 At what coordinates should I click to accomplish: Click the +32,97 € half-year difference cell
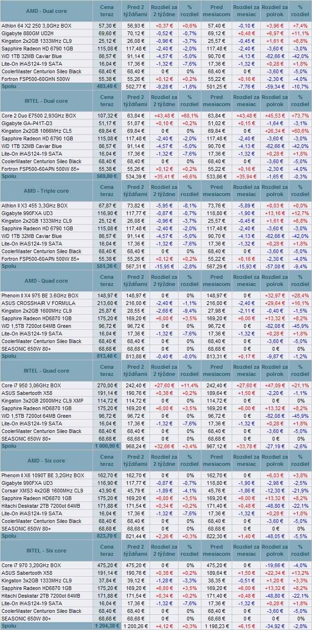(x=274, y=295)
